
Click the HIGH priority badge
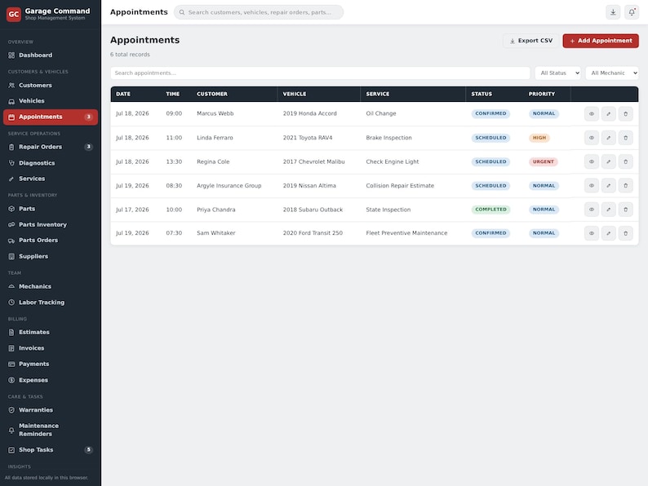point(539,138)
